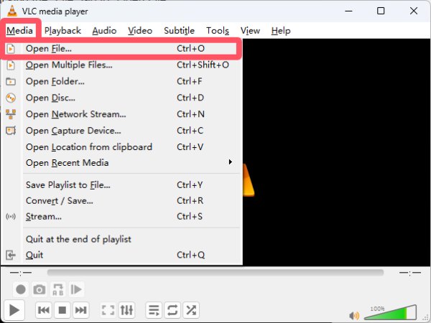Screen dimensions: 431x323
Task: Take a snapshot with camera icon
Action: click(x=39, y=289)
